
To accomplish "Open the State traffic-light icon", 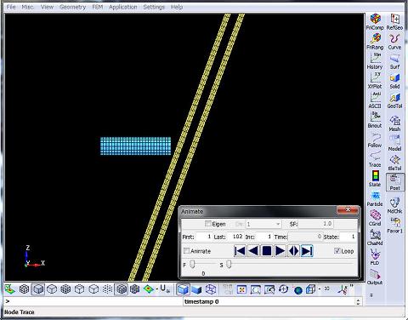I will tap(375, 179).
